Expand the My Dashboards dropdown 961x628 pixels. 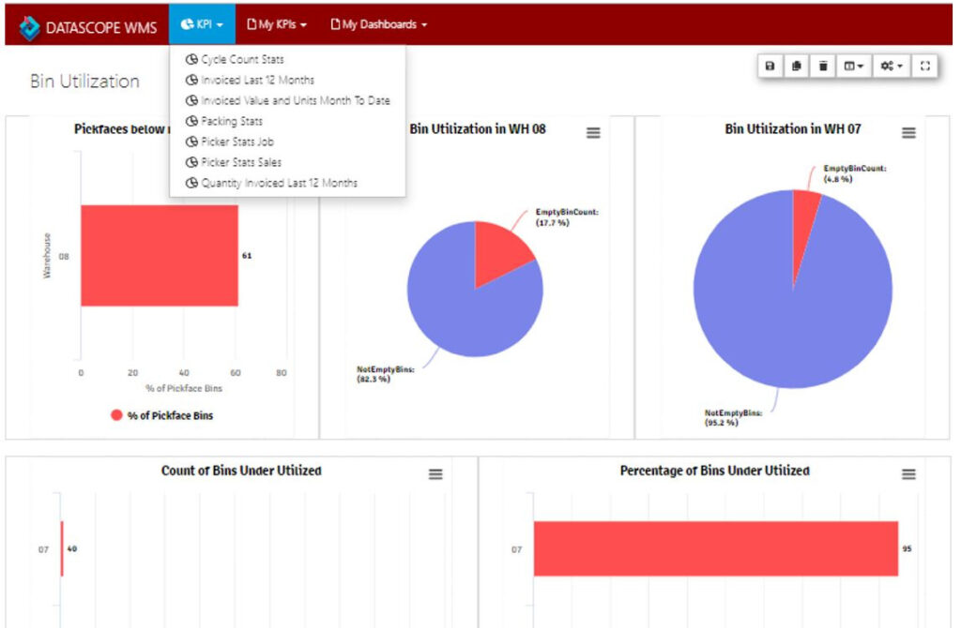(378, 24)
